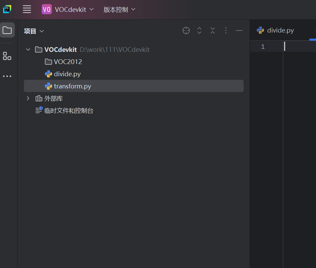Click the PyCharm logo icon

tap(7, 9)
